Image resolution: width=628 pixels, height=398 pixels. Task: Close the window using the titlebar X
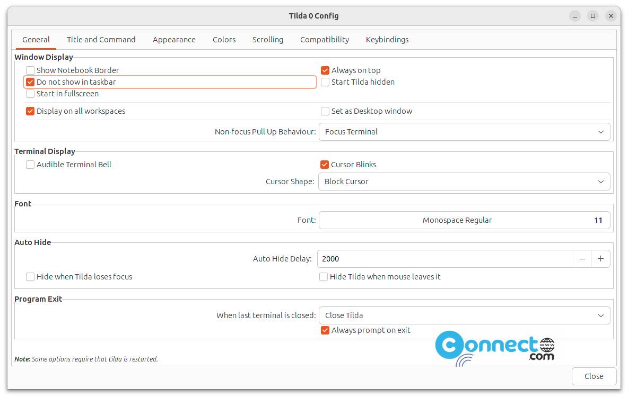pyautogui.click(x=611, y=16)
